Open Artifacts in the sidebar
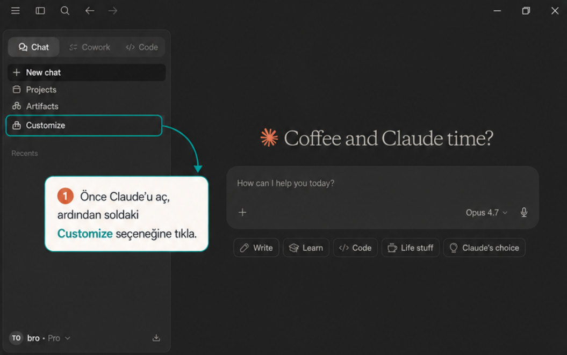567x355 pixels. click(87, 106)
